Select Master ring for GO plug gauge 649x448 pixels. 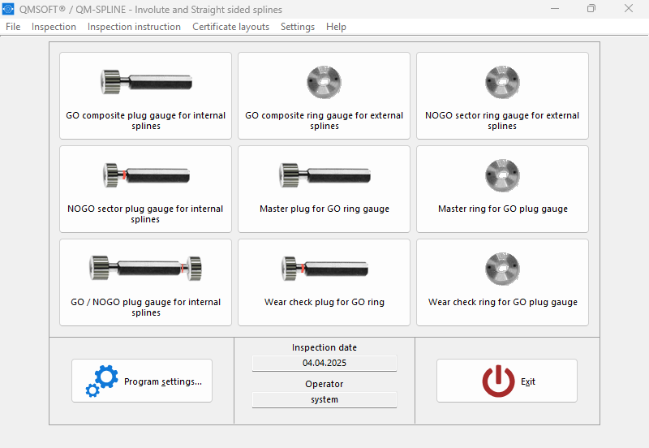click(502, 189)
